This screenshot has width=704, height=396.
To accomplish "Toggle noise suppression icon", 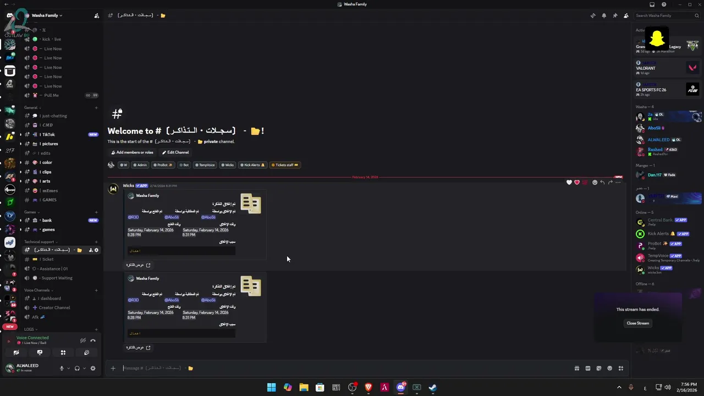I will (x=83, y=340).
